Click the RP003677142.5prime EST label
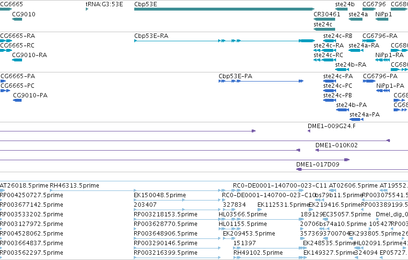This screenshot has width=408, height=260. pos(32,204)
